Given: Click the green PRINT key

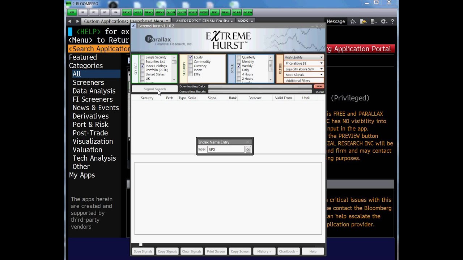Looking at the screenshot, I should [127, 12].
